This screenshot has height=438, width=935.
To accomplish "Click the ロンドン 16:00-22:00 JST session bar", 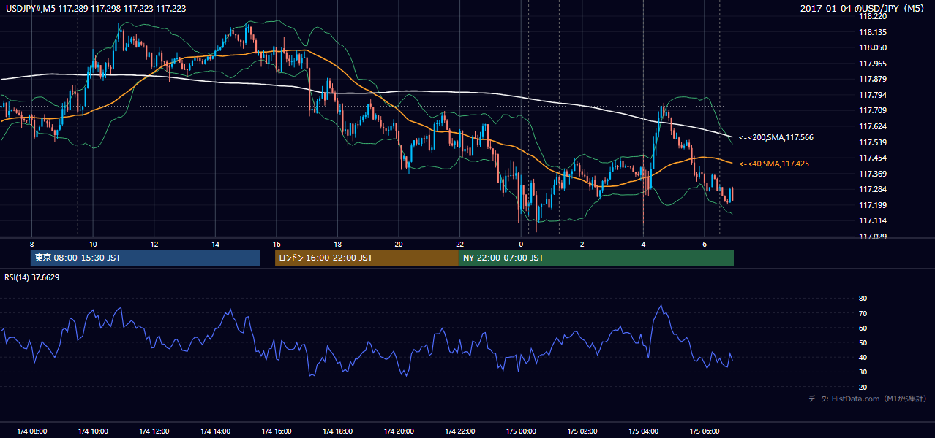I will pyautogui.click(x=367, y=258).
